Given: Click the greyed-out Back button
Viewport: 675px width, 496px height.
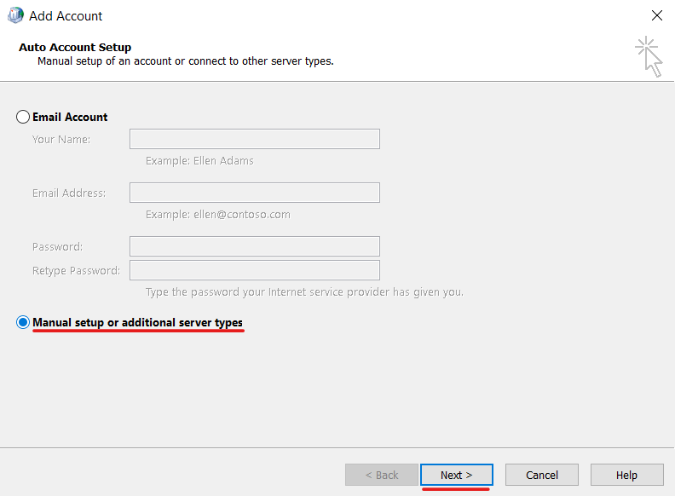Looking at the screenshot, I should click(381, 475).
